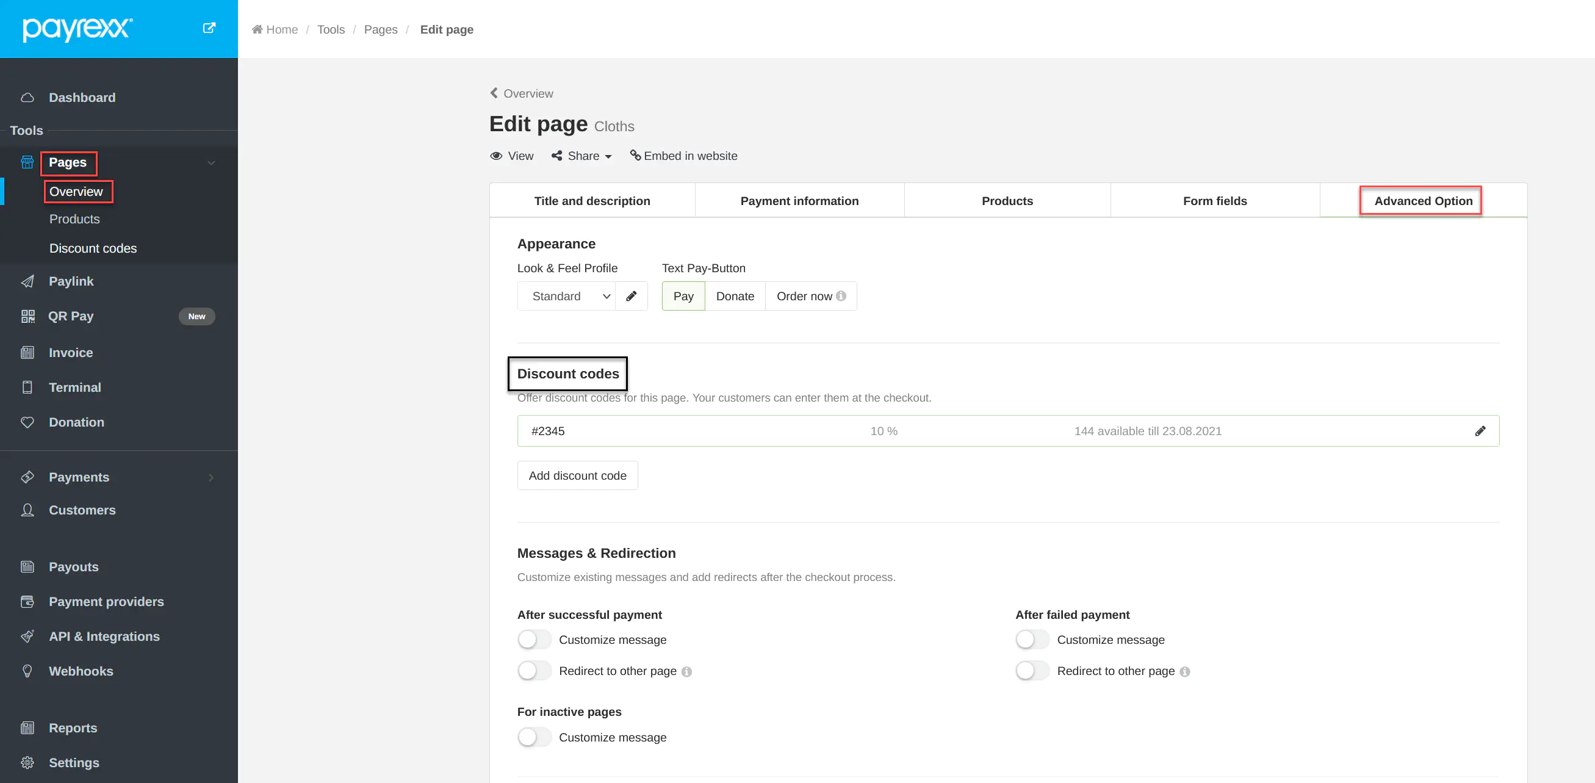
Task: Select Donate as pay-button text
Action: (x=734, y=296)
